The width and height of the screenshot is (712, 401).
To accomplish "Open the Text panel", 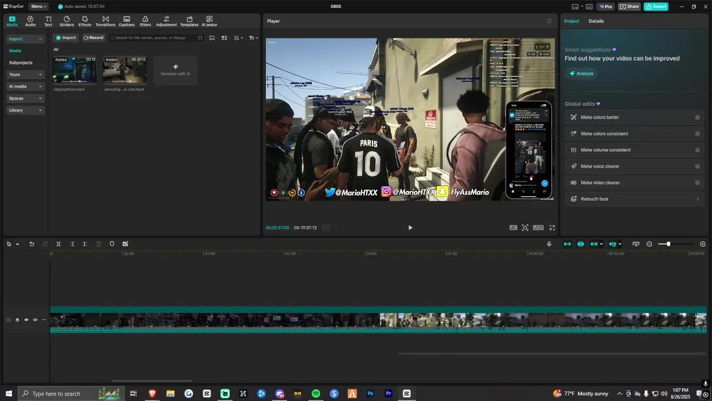I will 48,21.
